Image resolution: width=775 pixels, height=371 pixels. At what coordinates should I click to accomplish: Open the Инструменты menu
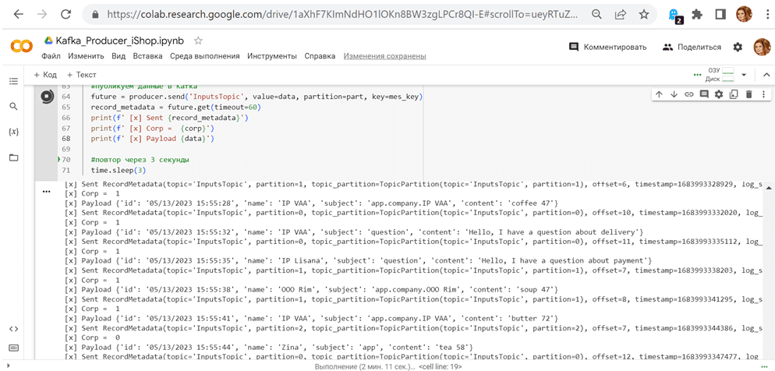272,56
